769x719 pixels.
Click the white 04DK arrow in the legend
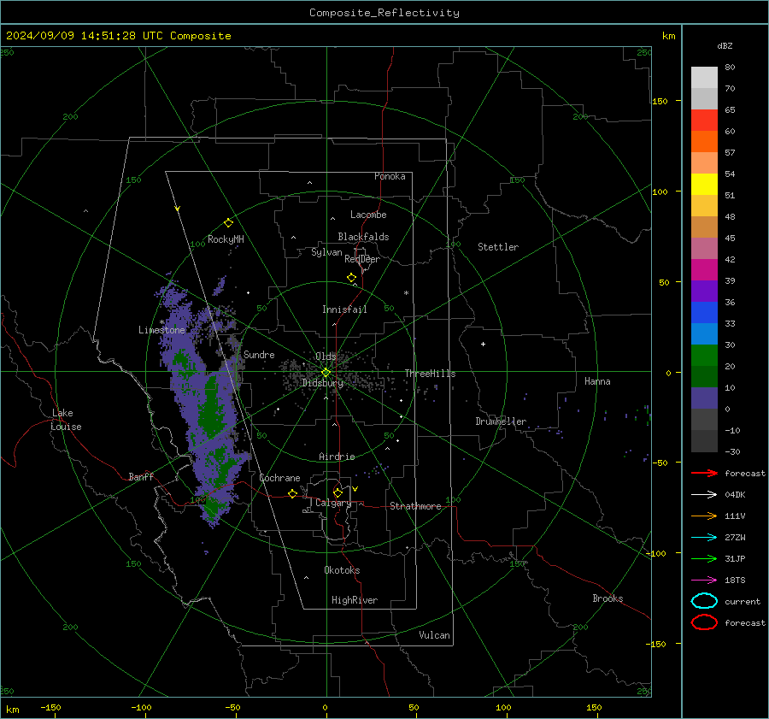pyautogui.click(x=704, y=495)
